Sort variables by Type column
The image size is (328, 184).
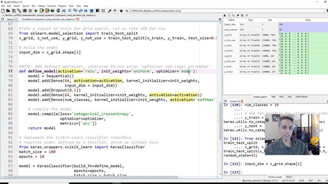(251, 20)
